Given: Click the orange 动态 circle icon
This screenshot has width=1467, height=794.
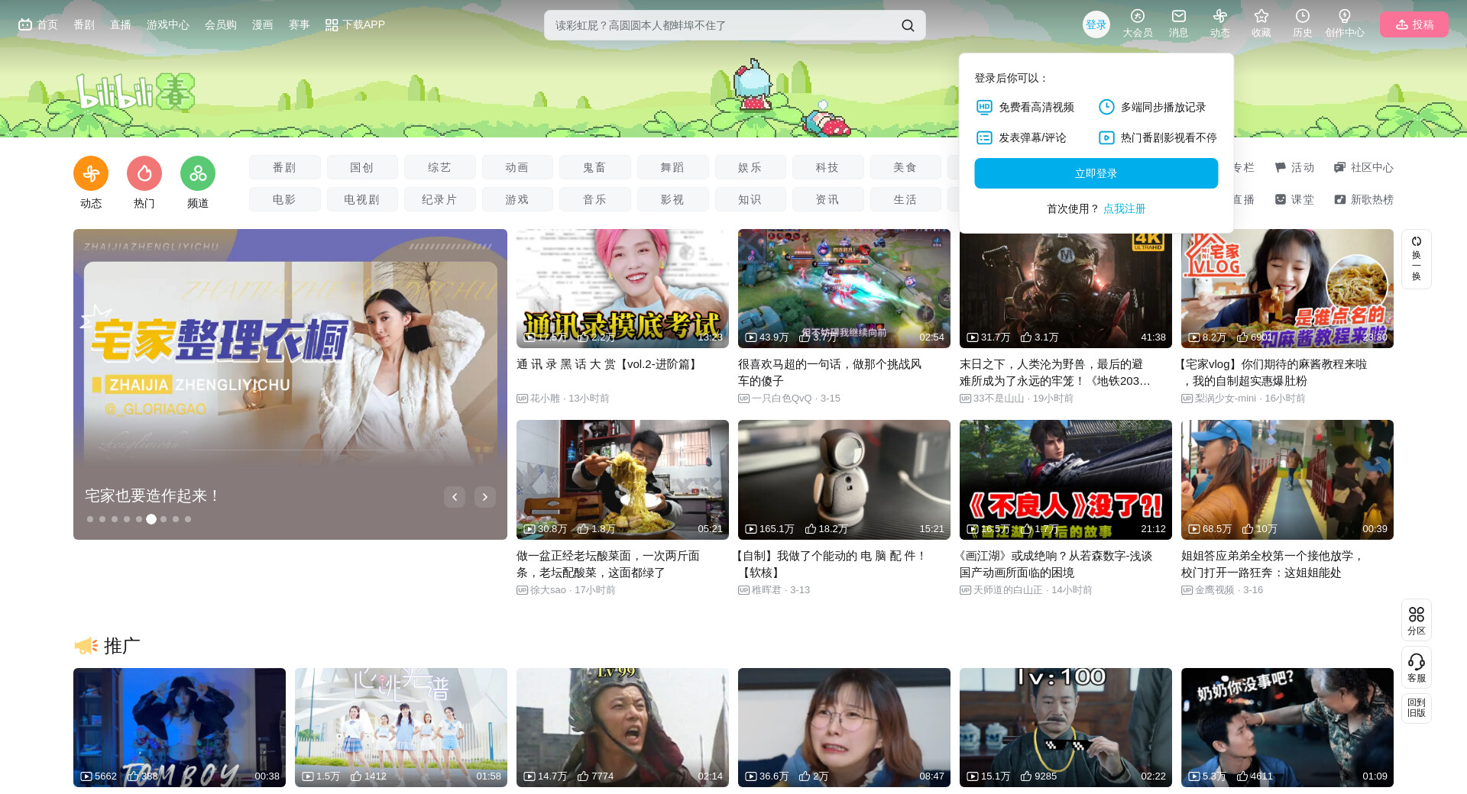Looking at the screenshot, I should (91, 173).
